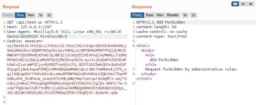Select the Raw tab in Request panel
The width and height of the screenshot is (256, 105).
click(x=20, y=15)
